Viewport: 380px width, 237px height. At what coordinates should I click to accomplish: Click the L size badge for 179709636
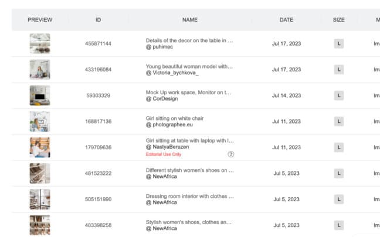pos(339,147)
